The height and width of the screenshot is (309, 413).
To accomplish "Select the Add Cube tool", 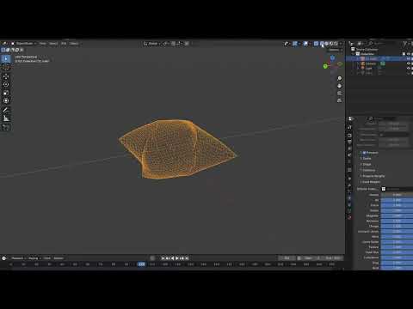I will (x=6, y=127).
